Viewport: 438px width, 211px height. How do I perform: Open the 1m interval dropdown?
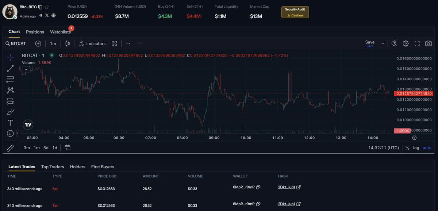point(53,43)
